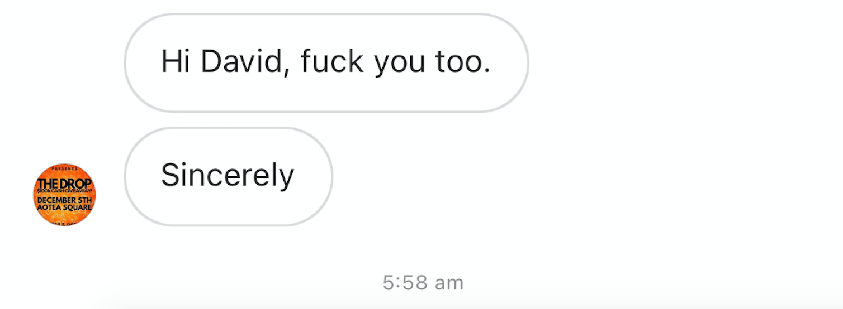This screenshot has width=843, height=309.
Task: Click "DECEMBER 5TH" text on the avatar
Action: point(64,201)
